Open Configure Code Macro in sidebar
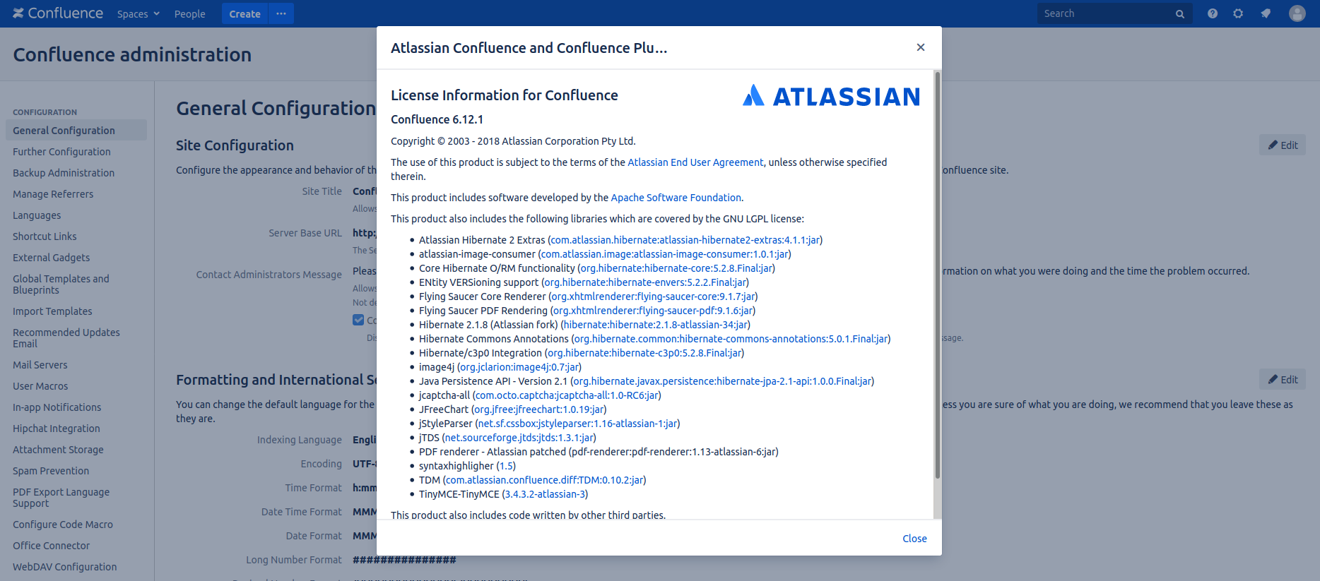The image size is (1320, 581). 63,525
